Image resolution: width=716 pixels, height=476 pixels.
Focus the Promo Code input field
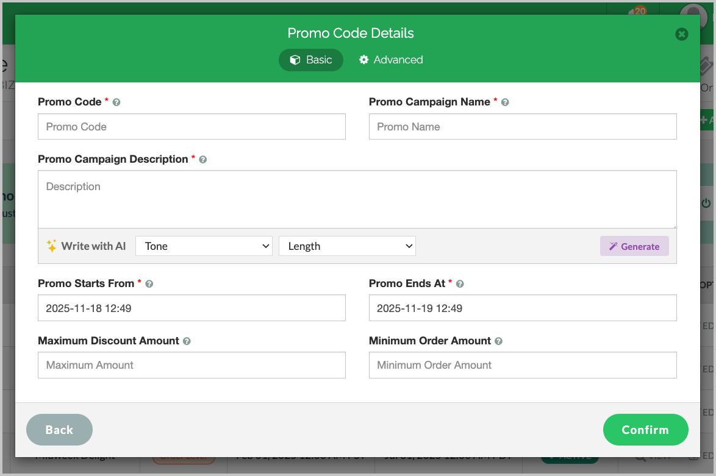click(192, 127)
